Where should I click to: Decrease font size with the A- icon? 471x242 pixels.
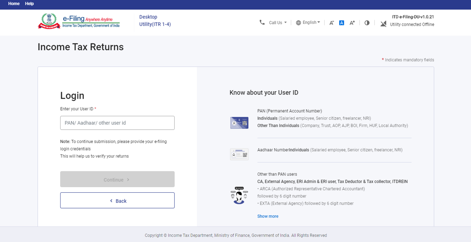331,23
